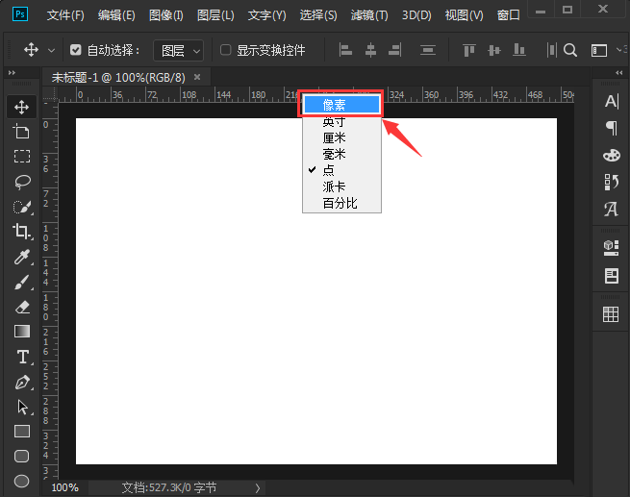Choose 派卡 from the ruler unit menu
Viewport: 630px width, 497px height.
click(341, 186)
